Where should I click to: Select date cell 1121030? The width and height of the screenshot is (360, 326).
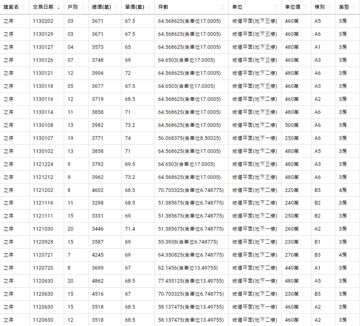[x=43, y=229]
